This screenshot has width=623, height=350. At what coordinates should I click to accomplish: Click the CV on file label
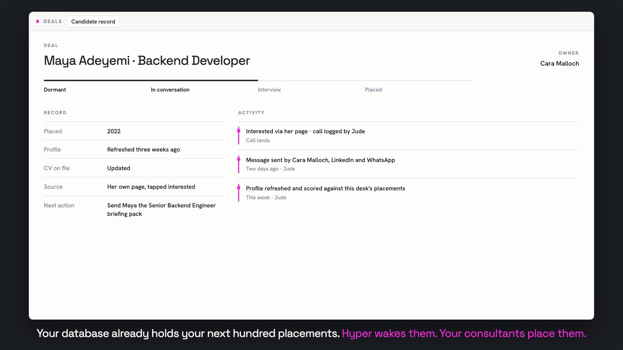tap(57, 168)
